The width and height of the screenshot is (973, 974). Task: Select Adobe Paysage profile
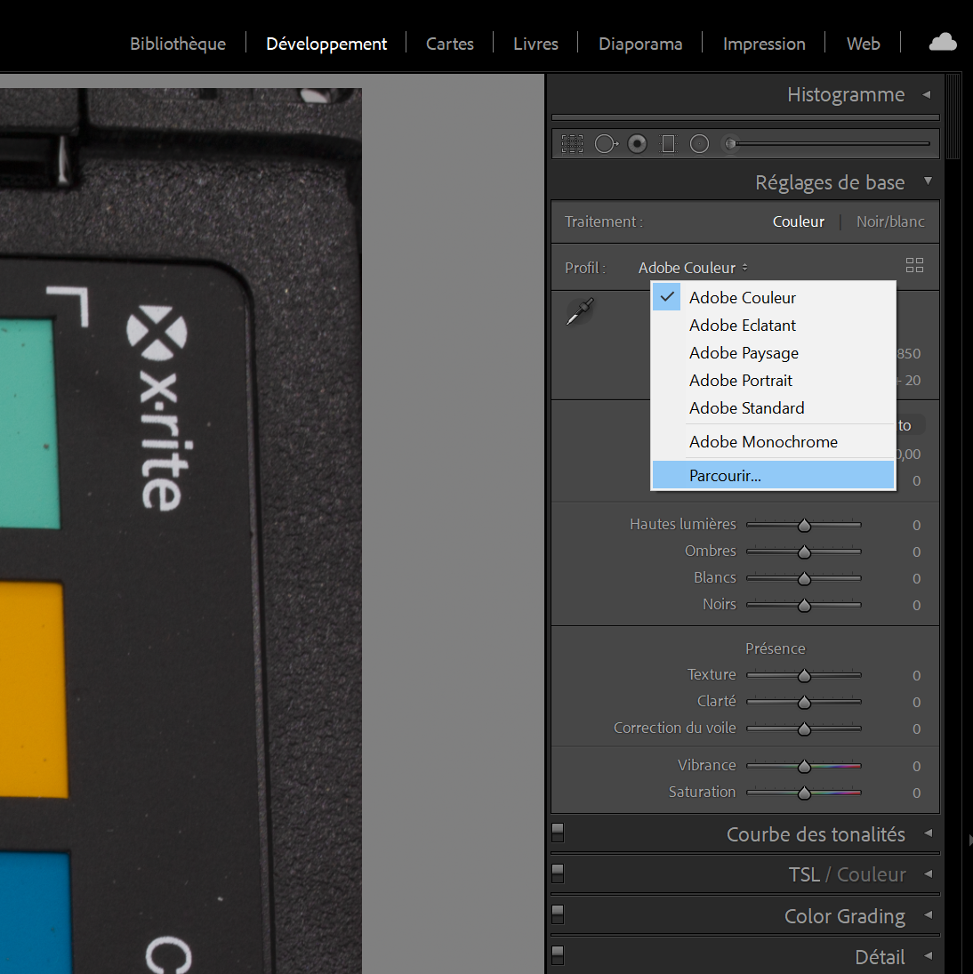(x=773, y=353)
